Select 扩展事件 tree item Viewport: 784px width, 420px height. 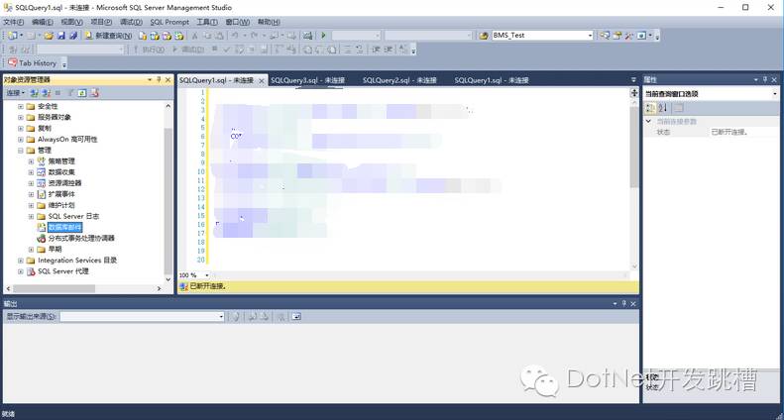tap(61, 194)
